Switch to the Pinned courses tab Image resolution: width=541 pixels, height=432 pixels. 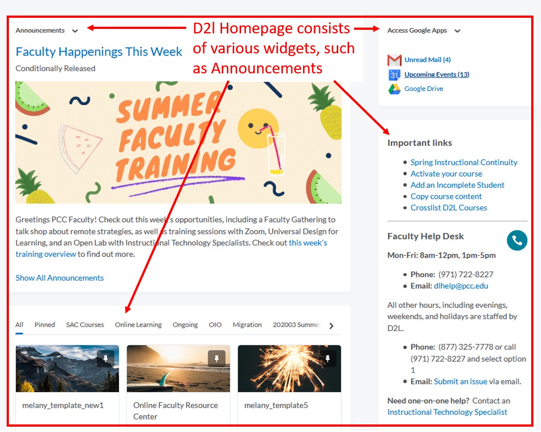pyautogui.click(x=45, y=325)
